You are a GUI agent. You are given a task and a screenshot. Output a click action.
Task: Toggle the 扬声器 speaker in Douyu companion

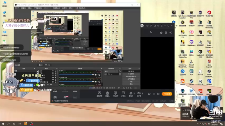click(139, 94)
